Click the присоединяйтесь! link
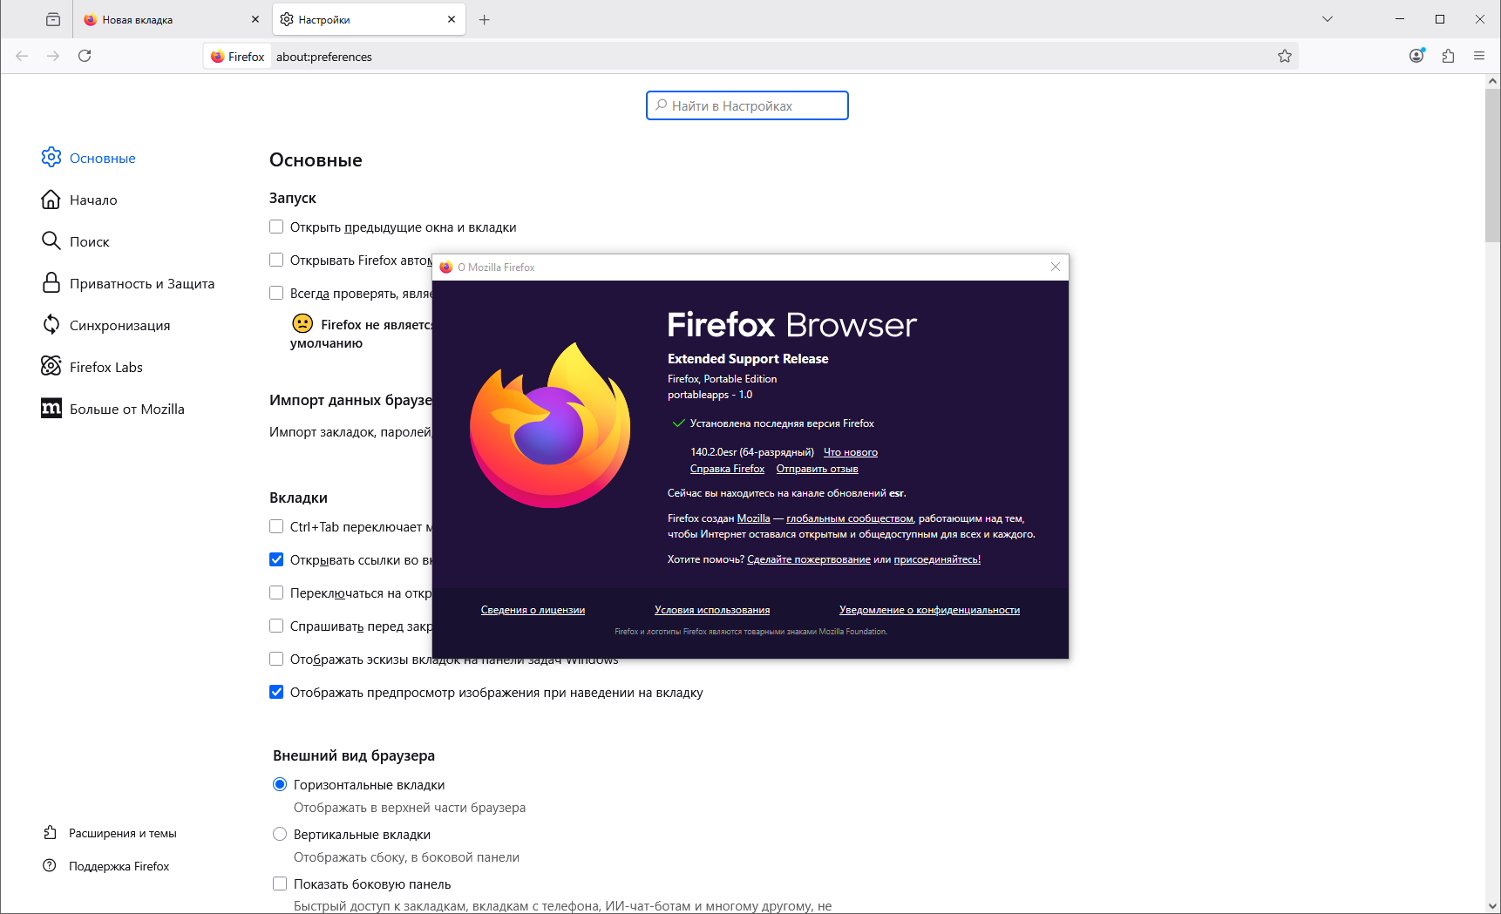This screenshot has width=1501, height=914. [x=937, y=559]
